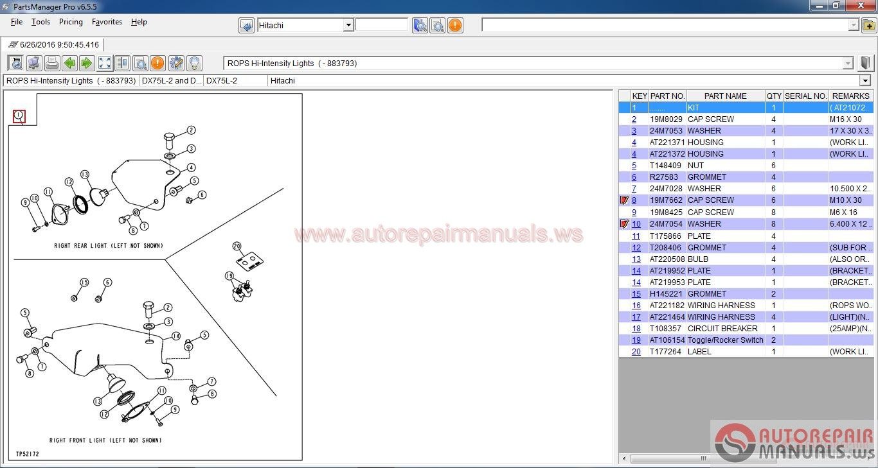
Task: Click the document icon left of the cart
Action: tap(15, 63)
